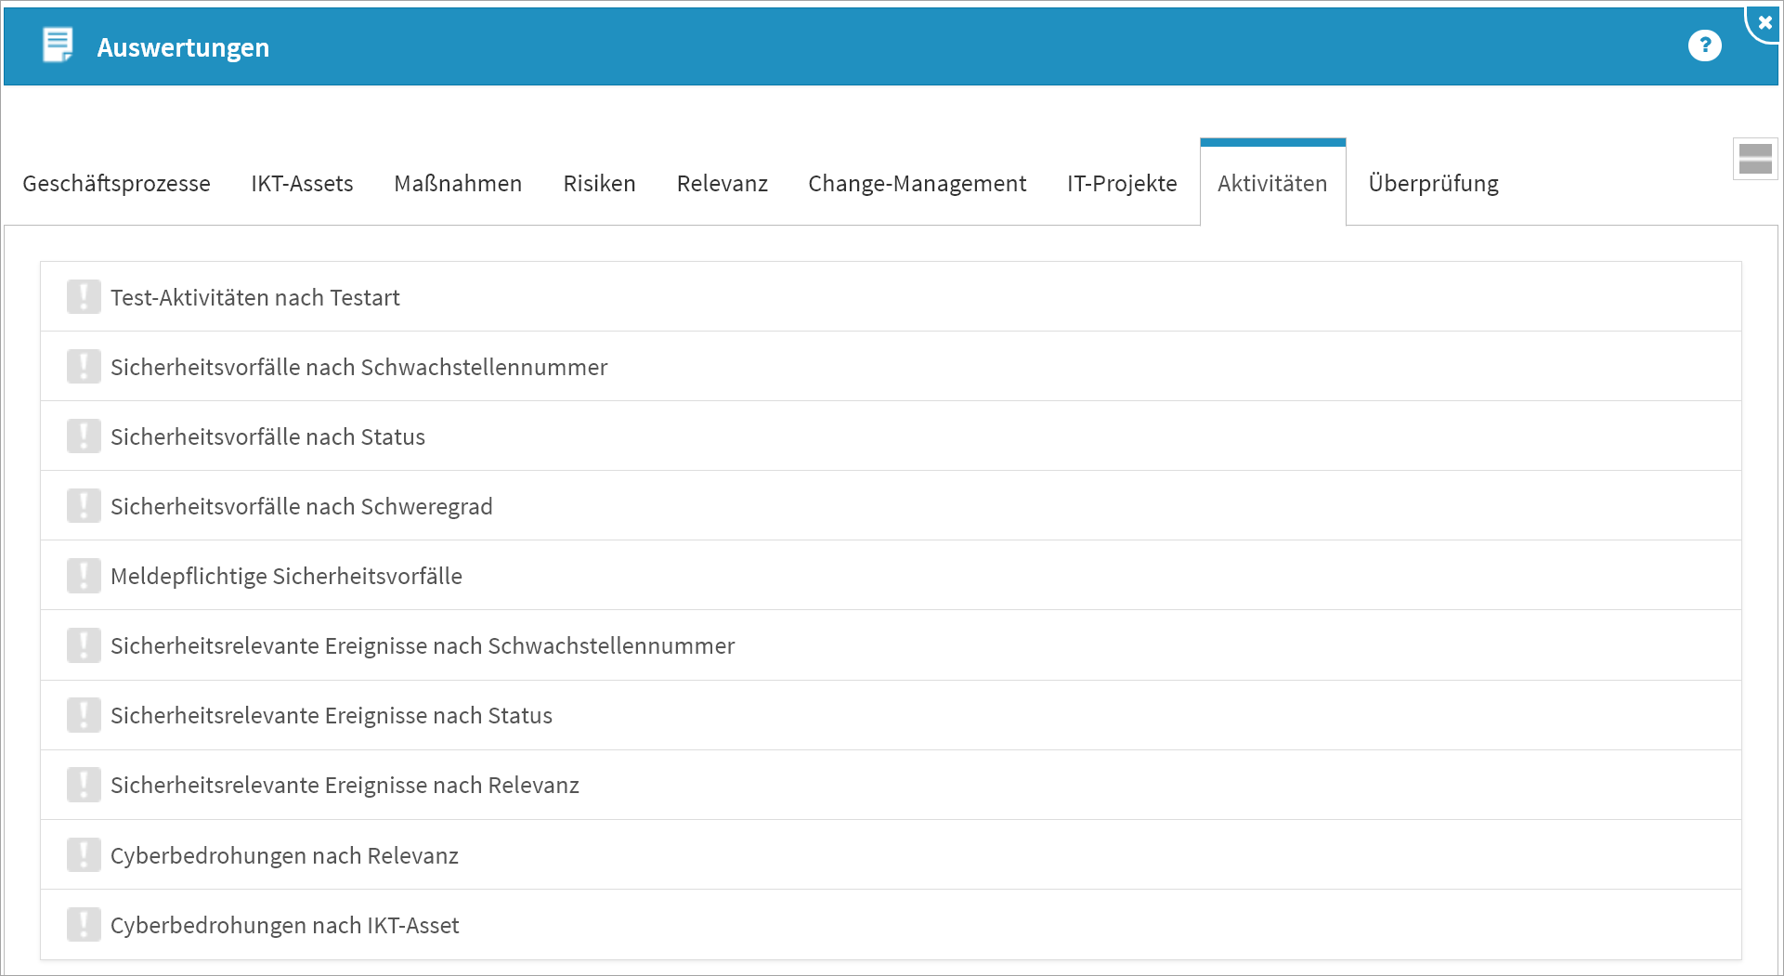The image size is (1784, 976).
Task: Go to the Risiken tab
Action: (x=599, y=184)
